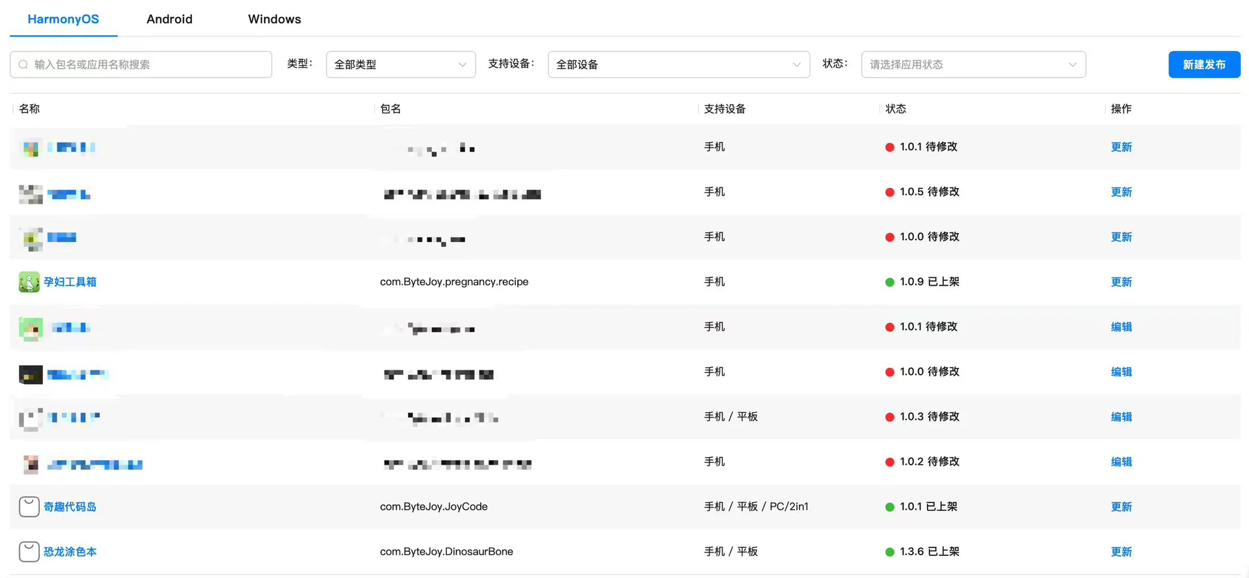This screenshot has height=578, width=1249.
Task: Switch to the Windows tab
Action: pos(275,19)
